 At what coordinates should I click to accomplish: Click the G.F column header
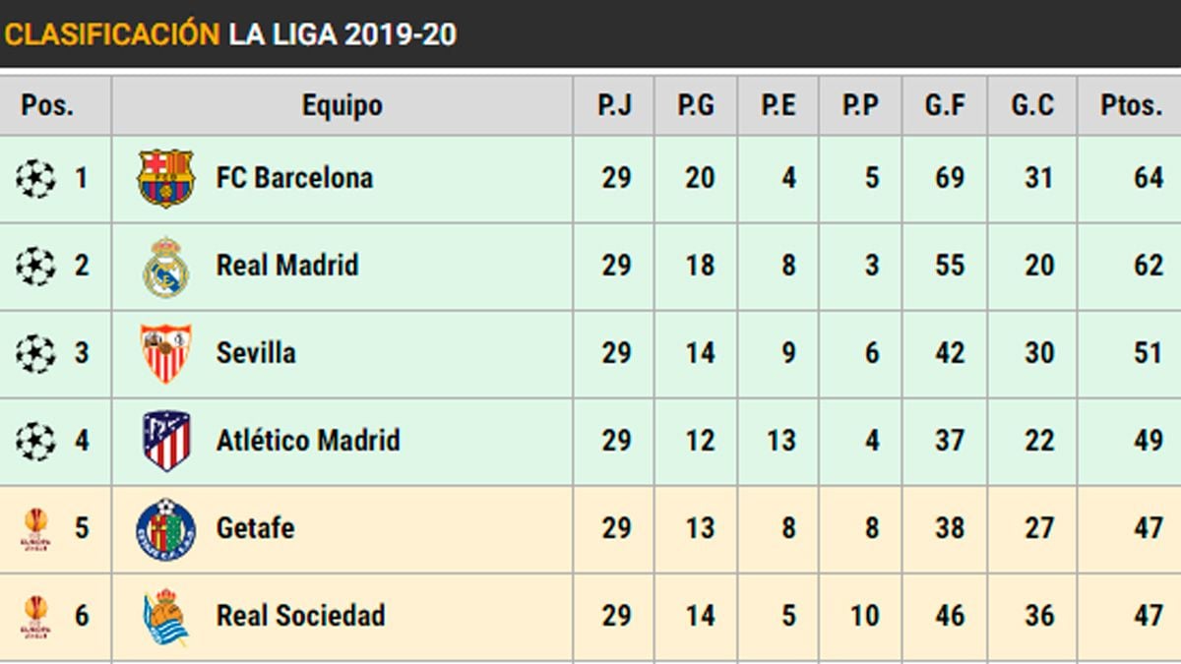pos(945,105)
